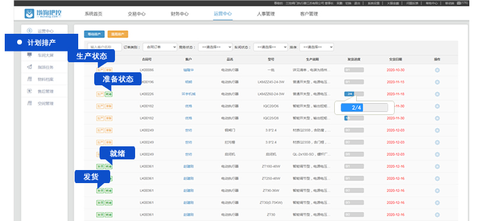Screen dimensions: 480x221
Task: Click the green 发货 tag in ZT180-48W row
Action: [x=100, y=166]
